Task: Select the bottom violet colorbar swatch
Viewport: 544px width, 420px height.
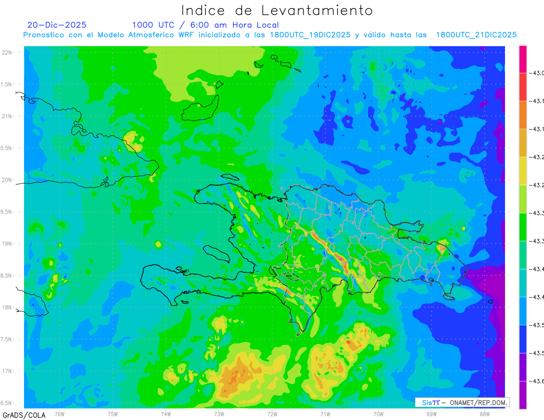Action: [x=523, y=395]
